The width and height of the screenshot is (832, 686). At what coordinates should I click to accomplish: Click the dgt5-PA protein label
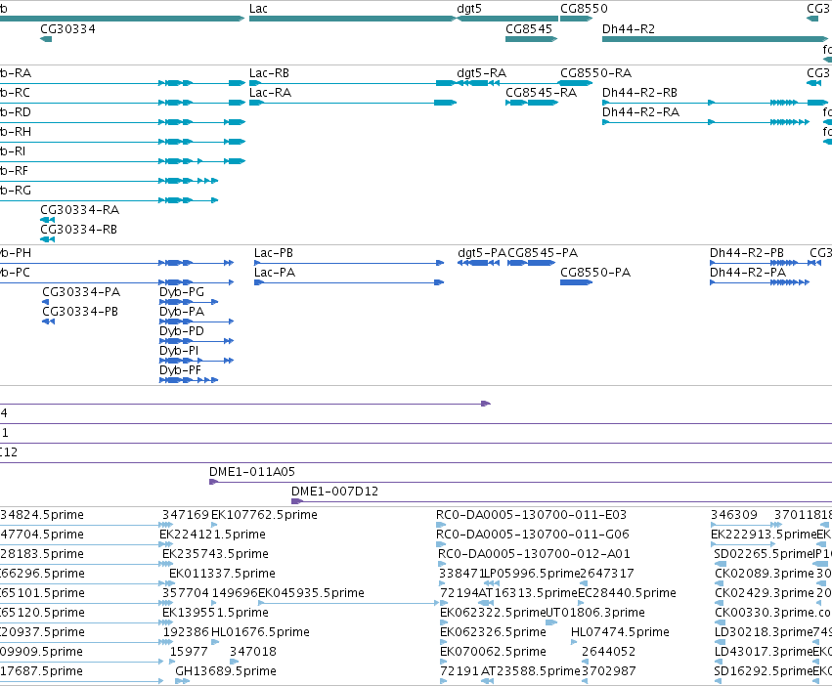coord(482,253)
